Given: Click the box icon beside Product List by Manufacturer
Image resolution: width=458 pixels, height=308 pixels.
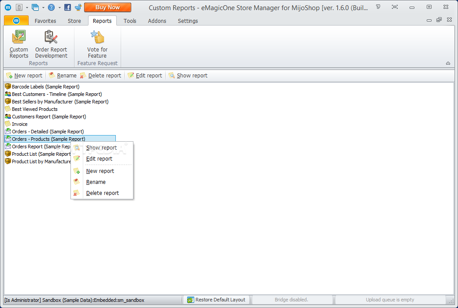Looking at the screenshot, I should [8, 161].
